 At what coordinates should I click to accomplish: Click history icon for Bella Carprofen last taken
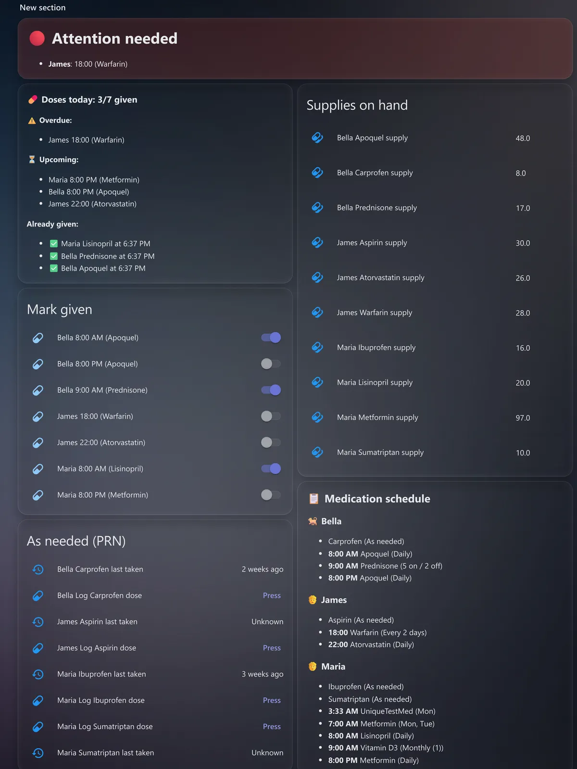(x=38, y=569)
